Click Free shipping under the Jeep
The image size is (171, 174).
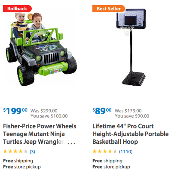pyautogui.click(x=18, y=161)
